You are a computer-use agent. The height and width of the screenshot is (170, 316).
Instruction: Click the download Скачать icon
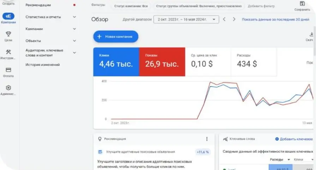(x=311, y=34)
